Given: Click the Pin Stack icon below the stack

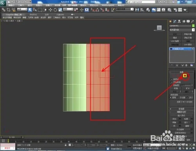Looking at the screenshot, I should pos(172,65).
